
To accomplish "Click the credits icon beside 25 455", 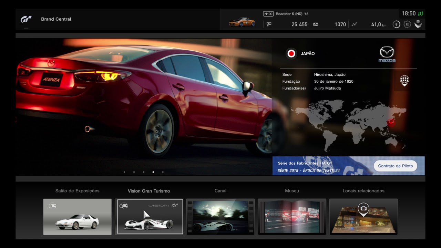I will [x=269, y=24].
